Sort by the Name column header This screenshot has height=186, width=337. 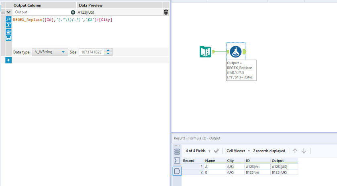pos(215,161)
